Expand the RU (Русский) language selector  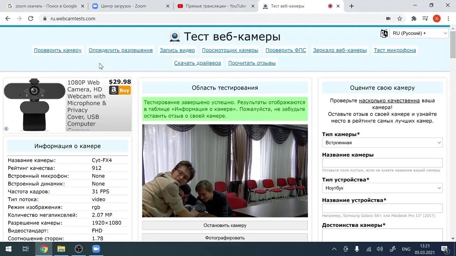[x=419, y=33]
